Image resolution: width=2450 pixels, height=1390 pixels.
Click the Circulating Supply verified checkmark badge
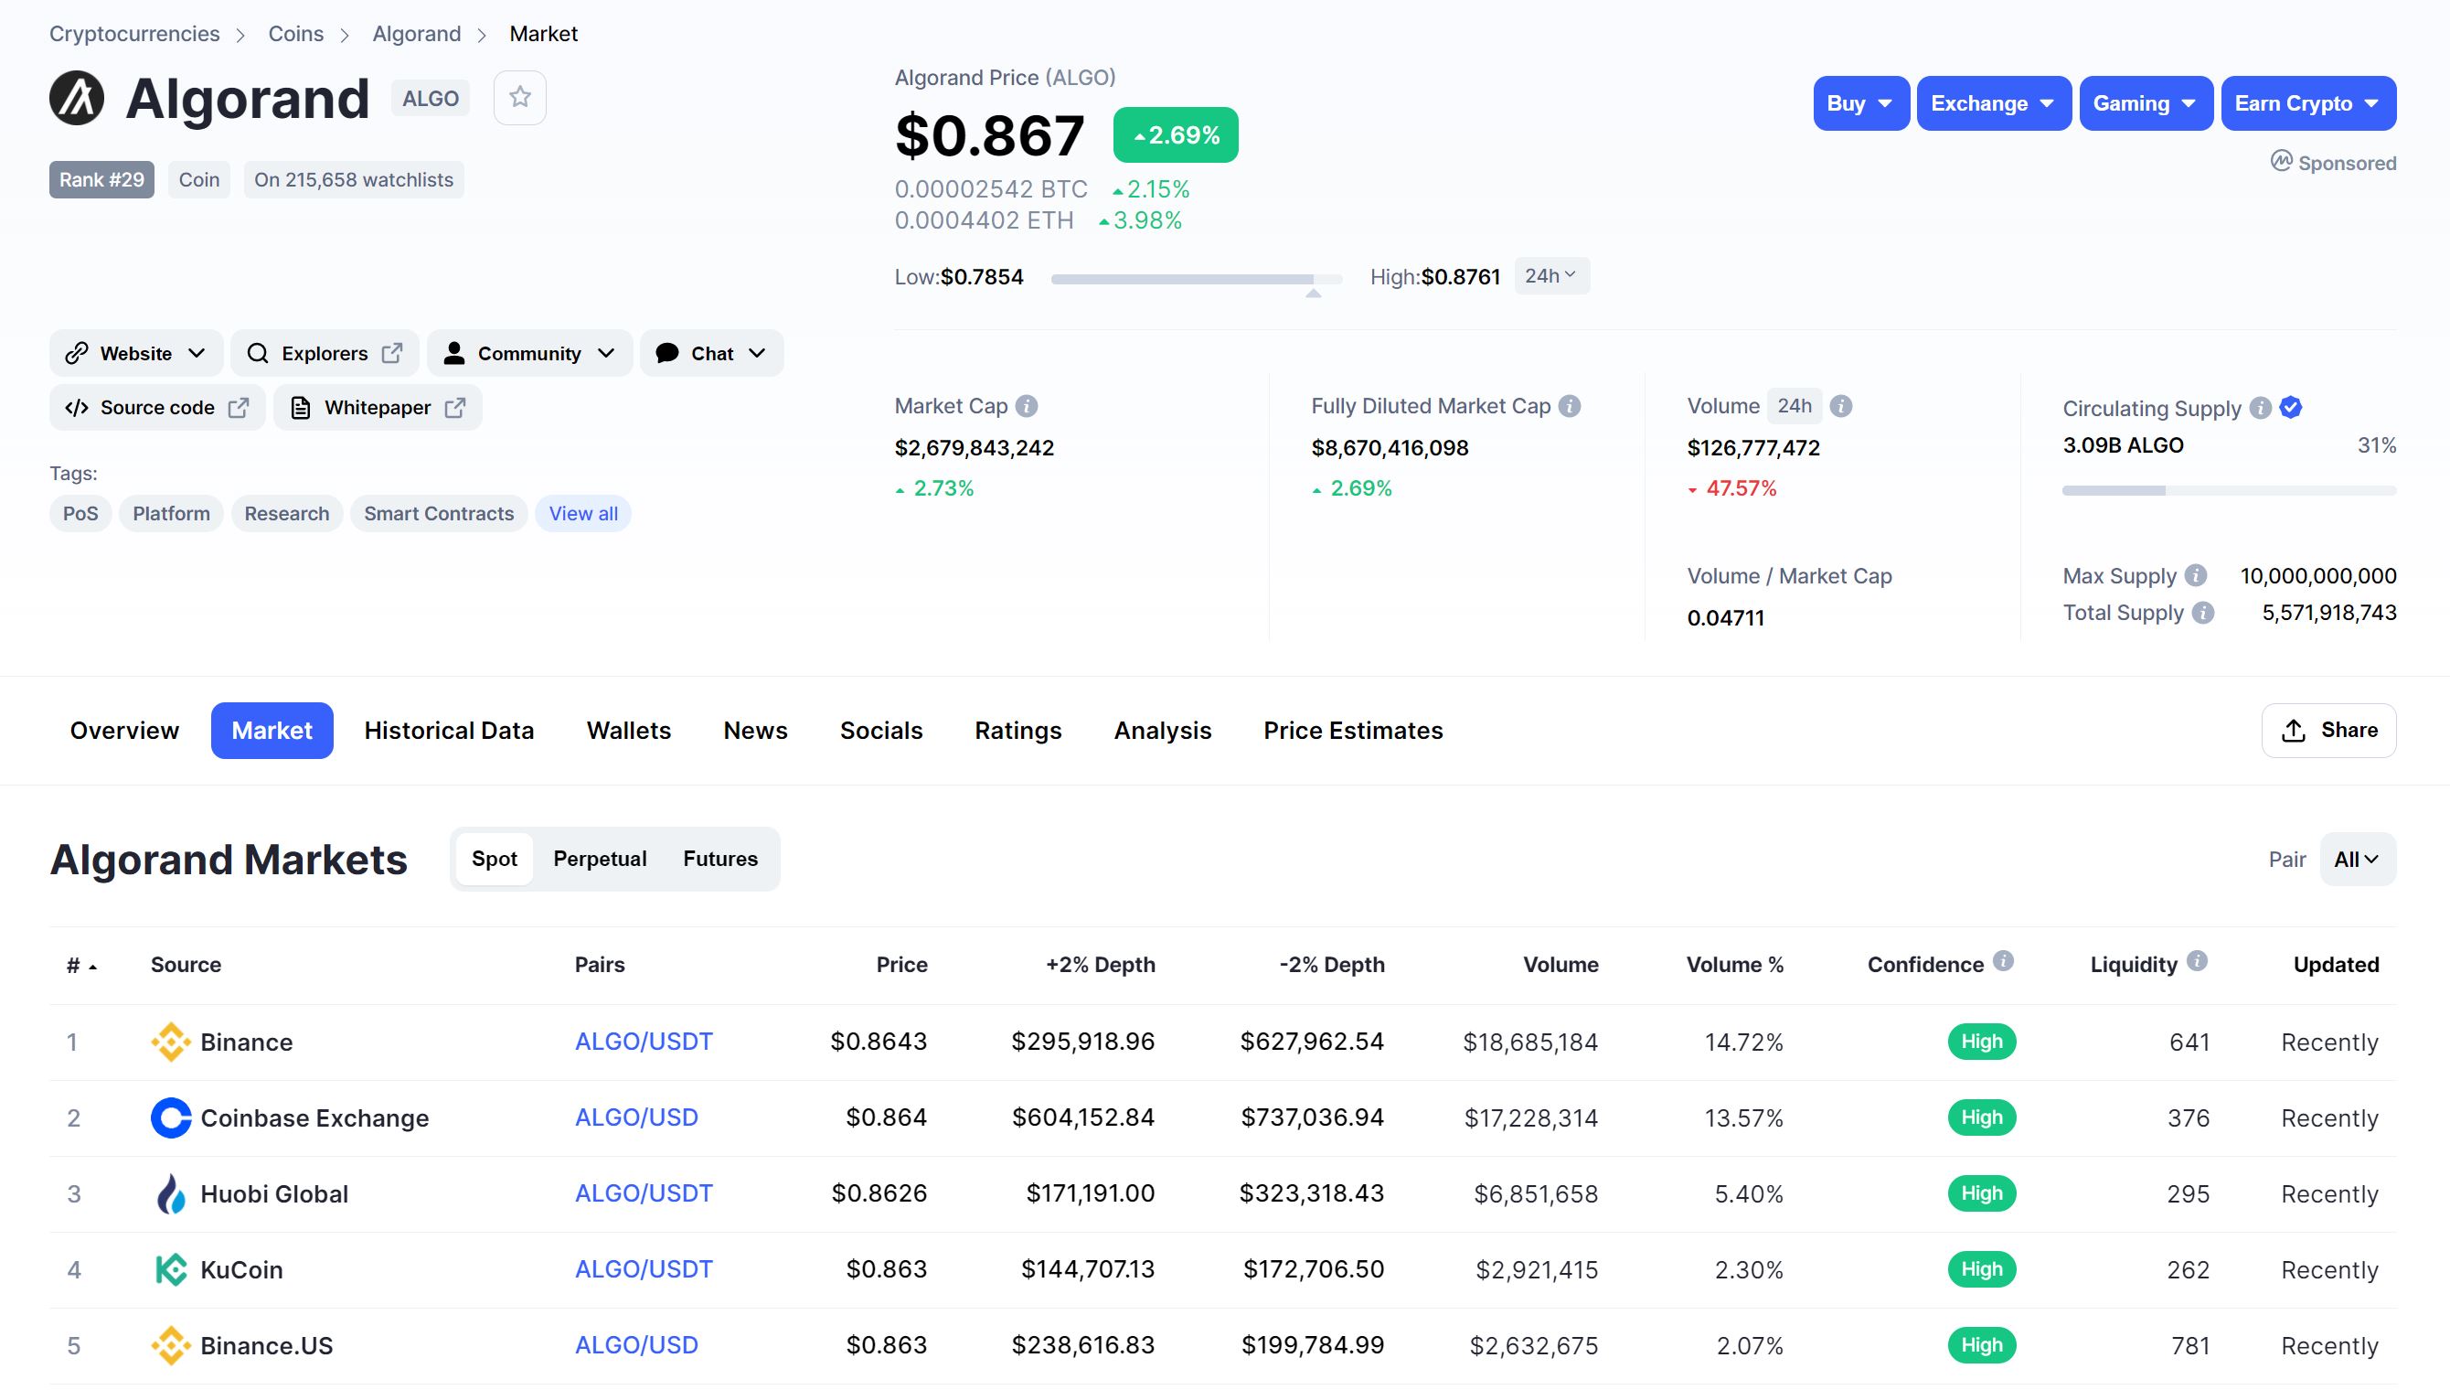point(2291,408)
